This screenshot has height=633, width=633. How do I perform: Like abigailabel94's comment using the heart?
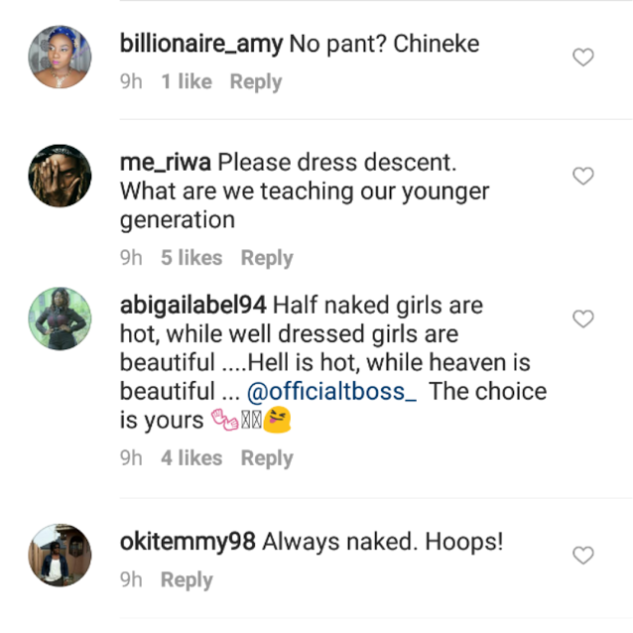[x=583, y=318]
